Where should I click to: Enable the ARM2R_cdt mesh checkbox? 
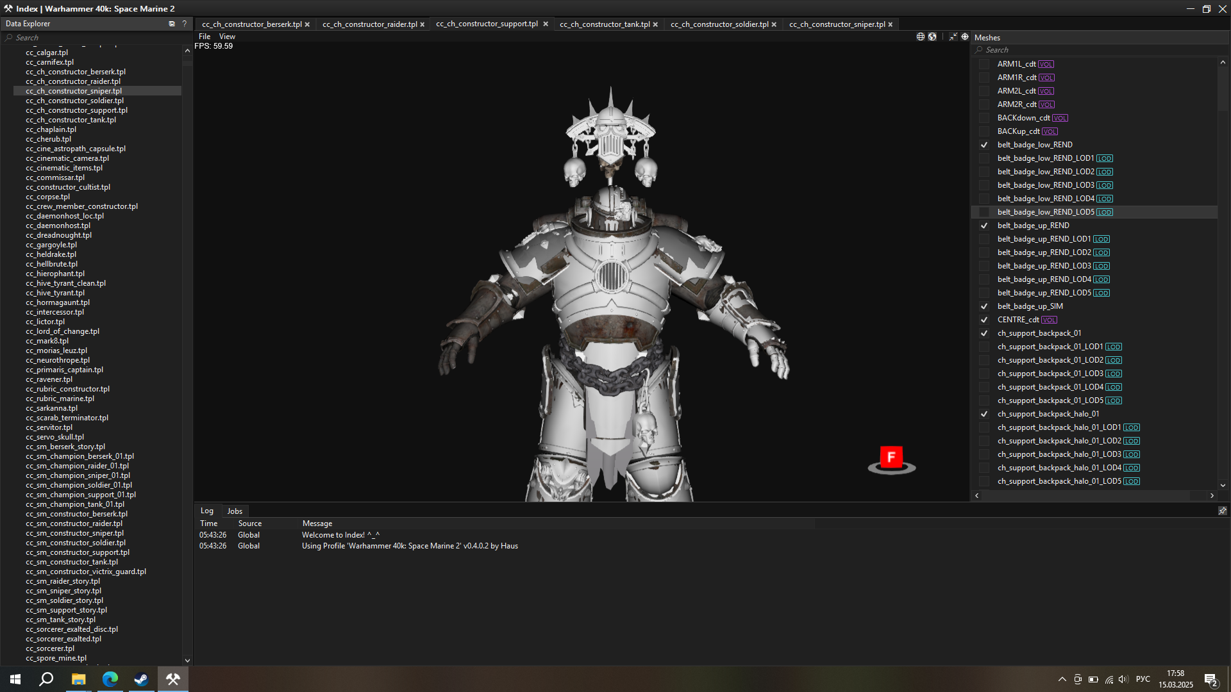coord(984,104)
